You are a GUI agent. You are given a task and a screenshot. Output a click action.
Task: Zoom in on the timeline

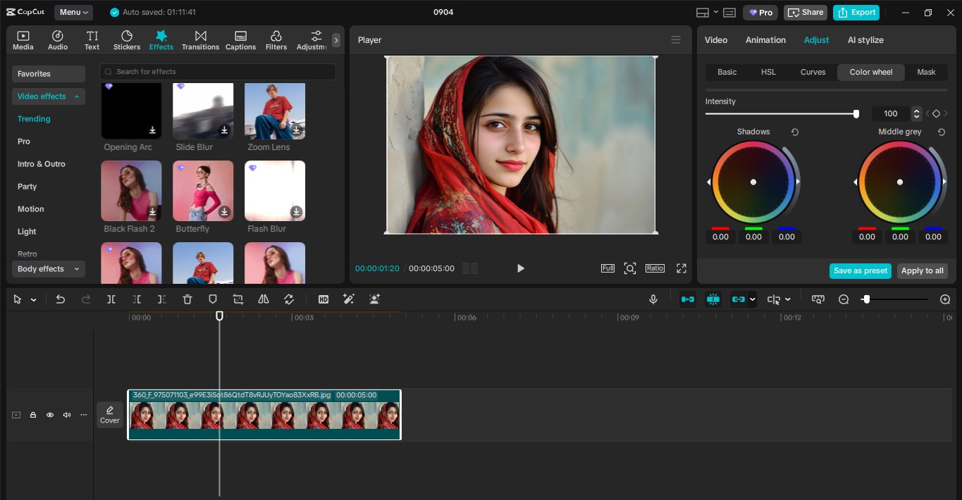[x=945, y=299]
